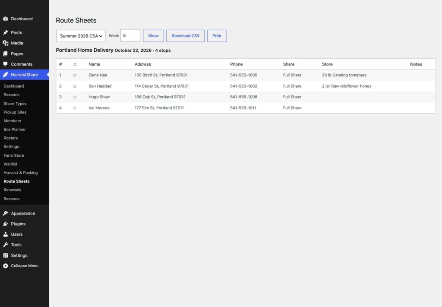The width and height of the screenshot is (442, 307).
Task: Click the Tools wrench icon
Action: [x=5, y=244]
